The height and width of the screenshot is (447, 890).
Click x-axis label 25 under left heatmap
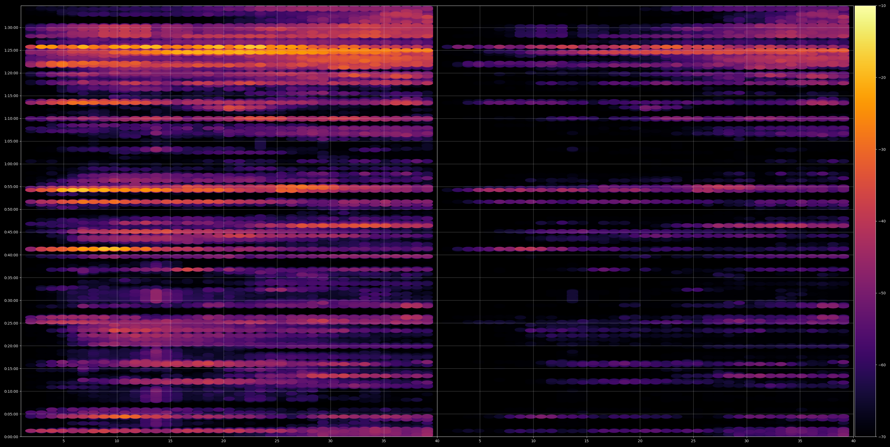click(277, 441)
